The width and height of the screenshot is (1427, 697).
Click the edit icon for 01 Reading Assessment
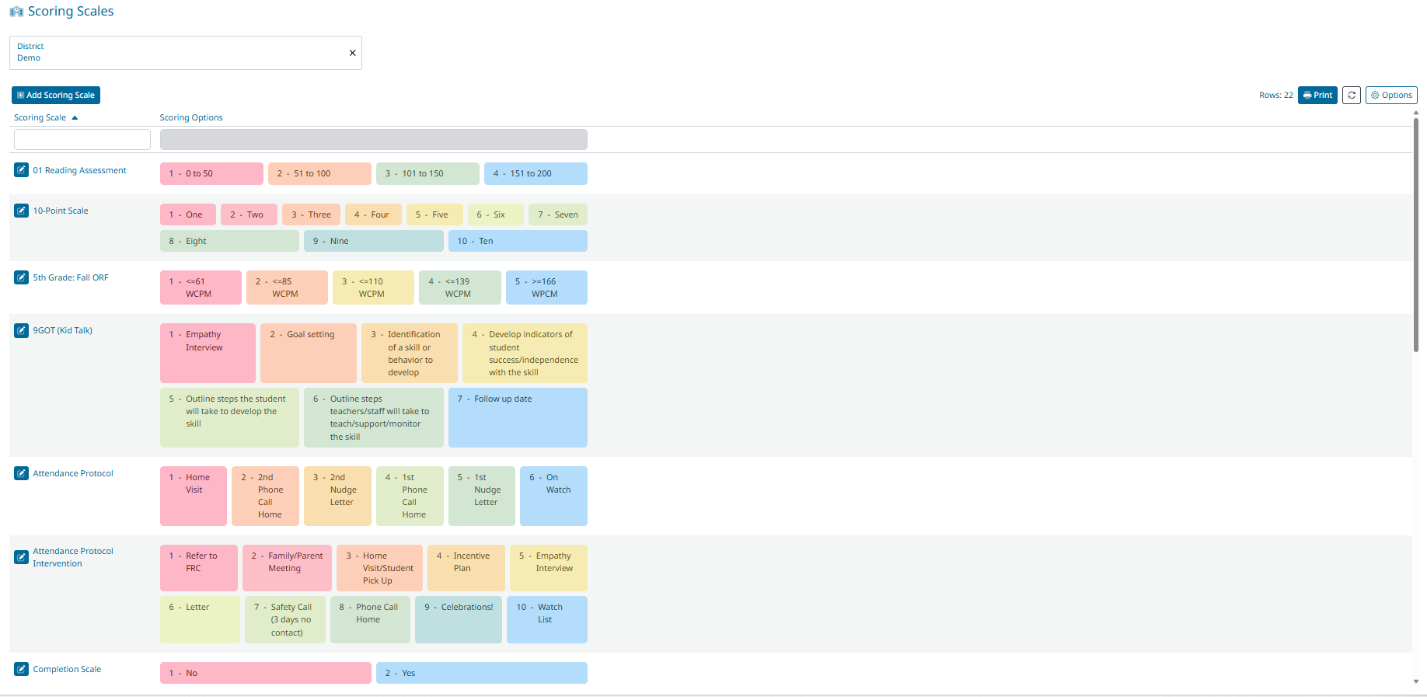tap(22, 170)
